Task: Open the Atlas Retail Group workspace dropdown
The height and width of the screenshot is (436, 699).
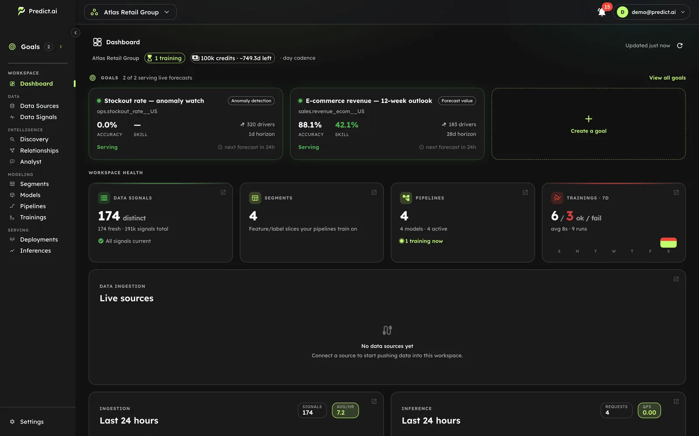Action: click(130, 12)
